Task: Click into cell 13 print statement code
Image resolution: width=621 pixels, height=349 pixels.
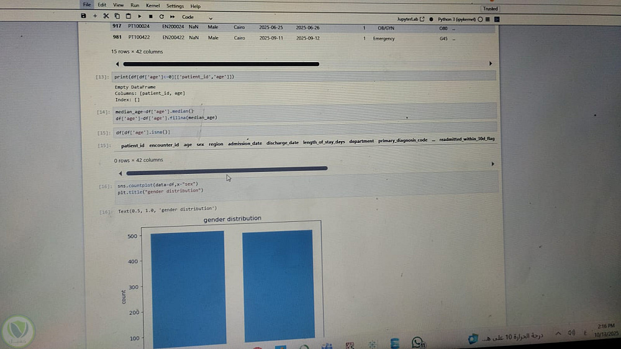Action: [304, 76]
